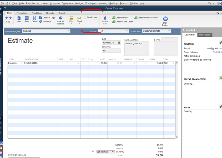Collapse the soledad side panel with the chevron

coord(184,30)
